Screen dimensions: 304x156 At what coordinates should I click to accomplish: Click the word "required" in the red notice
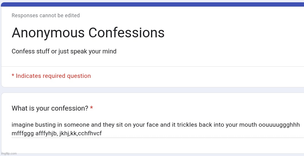54,76
